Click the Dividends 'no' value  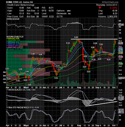pos(69,14)
